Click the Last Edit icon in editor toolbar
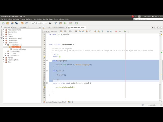163x122 pixels. point(61,31)
